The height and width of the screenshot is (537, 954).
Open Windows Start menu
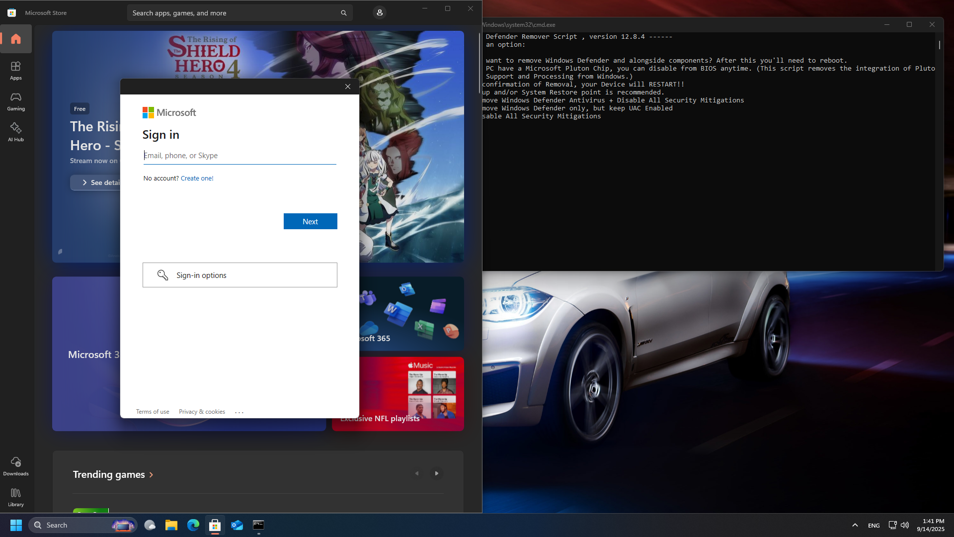click(x=16, y=525)
